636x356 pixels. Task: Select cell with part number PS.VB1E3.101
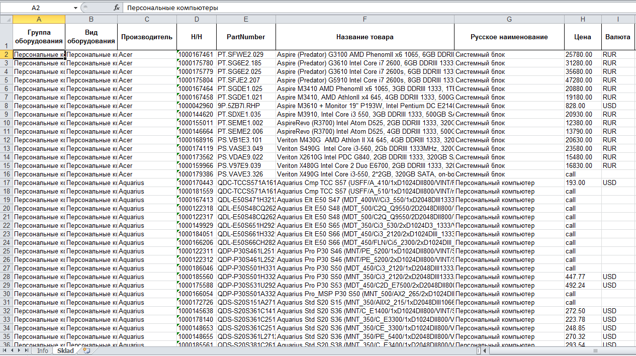(246, 140)
